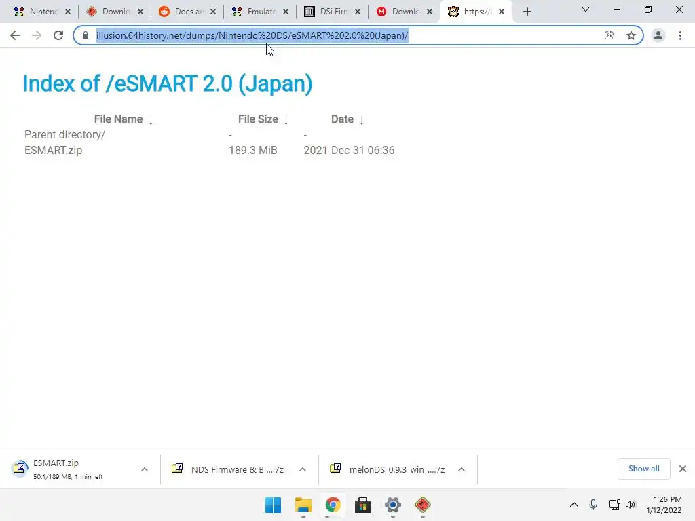
Task: Open the tab search chevron
Action: pos(586,9)
